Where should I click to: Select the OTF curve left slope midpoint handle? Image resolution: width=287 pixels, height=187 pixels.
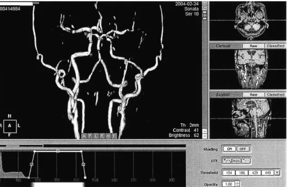pyautogui.click(x=31, y=164)
